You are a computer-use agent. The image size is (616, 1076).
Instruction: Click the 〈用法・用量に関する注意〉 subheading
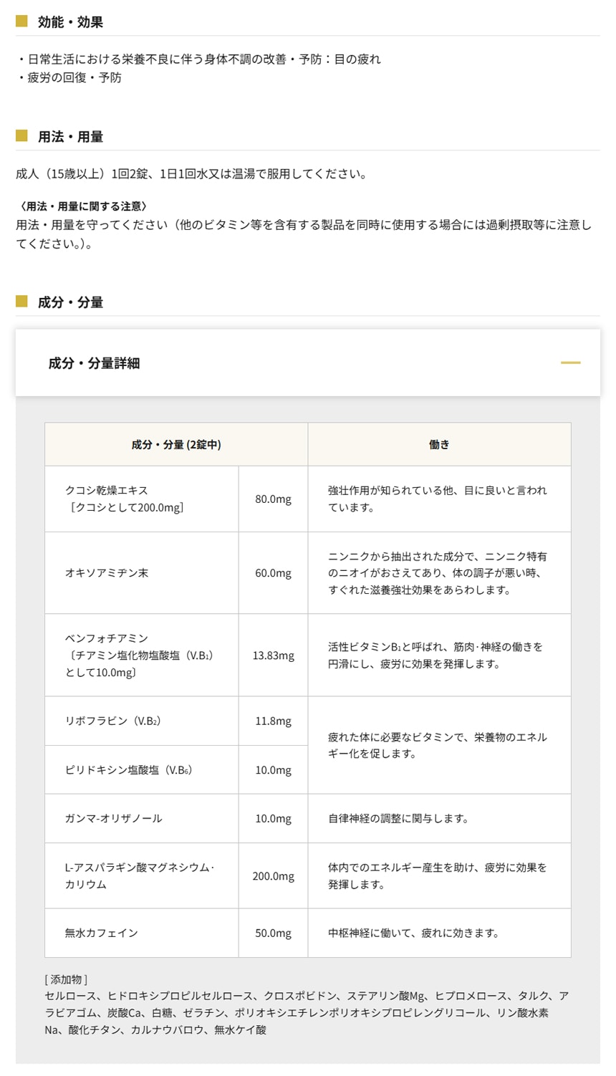pos(82,206)
